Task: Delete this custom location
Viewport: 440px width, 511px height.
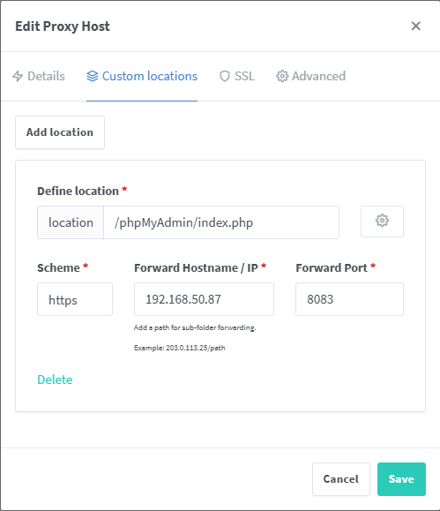Action: click(x=55, y=379)
